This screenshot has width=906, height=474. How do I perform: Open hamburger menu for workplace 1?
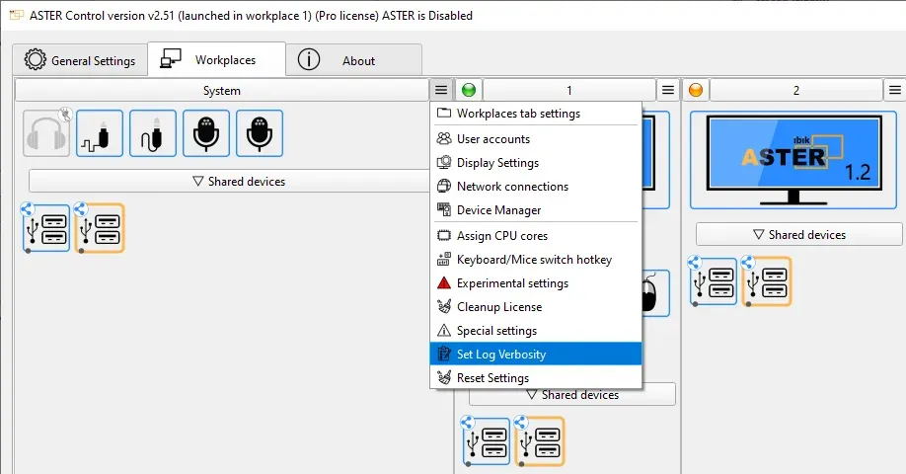(668, 91)
